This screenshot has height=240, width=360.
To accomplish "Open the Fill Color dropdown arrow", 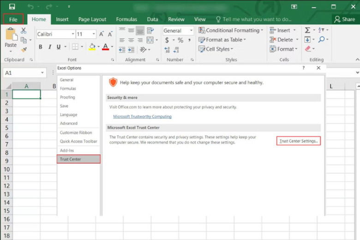I will click(98, 47).
